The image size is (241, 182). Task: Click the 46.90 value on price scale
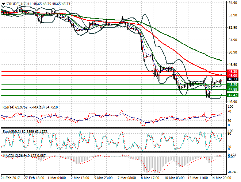coord(232,102)
